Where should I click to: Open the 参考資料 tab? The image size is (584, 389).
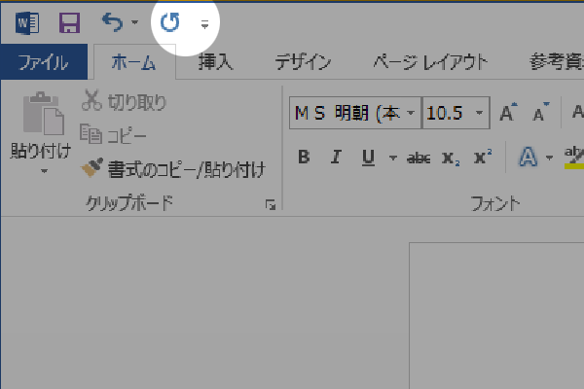coord(557,62)
